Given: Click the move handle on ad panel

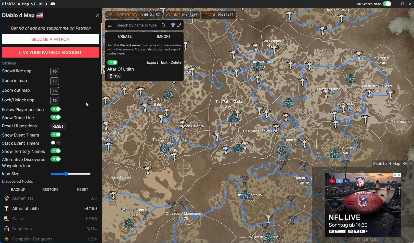Looking at the screenshot, I should click(x=405, y=164).
